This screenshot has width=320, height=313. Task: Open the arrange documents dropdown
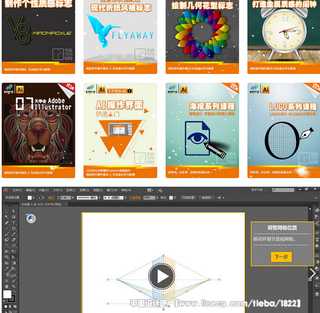coord(151,190)
